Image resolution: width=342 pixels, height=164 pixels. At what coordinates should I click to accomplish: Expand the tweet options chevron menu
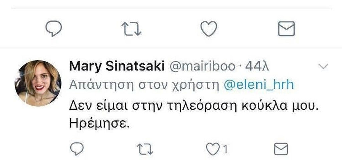tap(323, 67)
